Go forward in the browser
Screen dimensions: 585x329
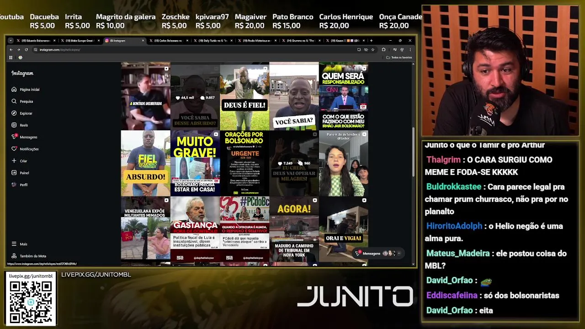(19, 49)
